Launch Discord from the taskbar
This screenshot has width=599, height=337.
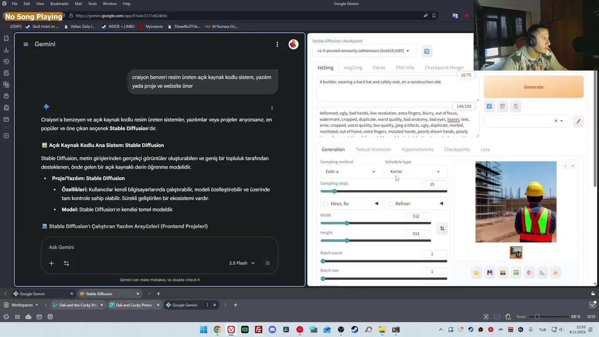pos(272,330)
